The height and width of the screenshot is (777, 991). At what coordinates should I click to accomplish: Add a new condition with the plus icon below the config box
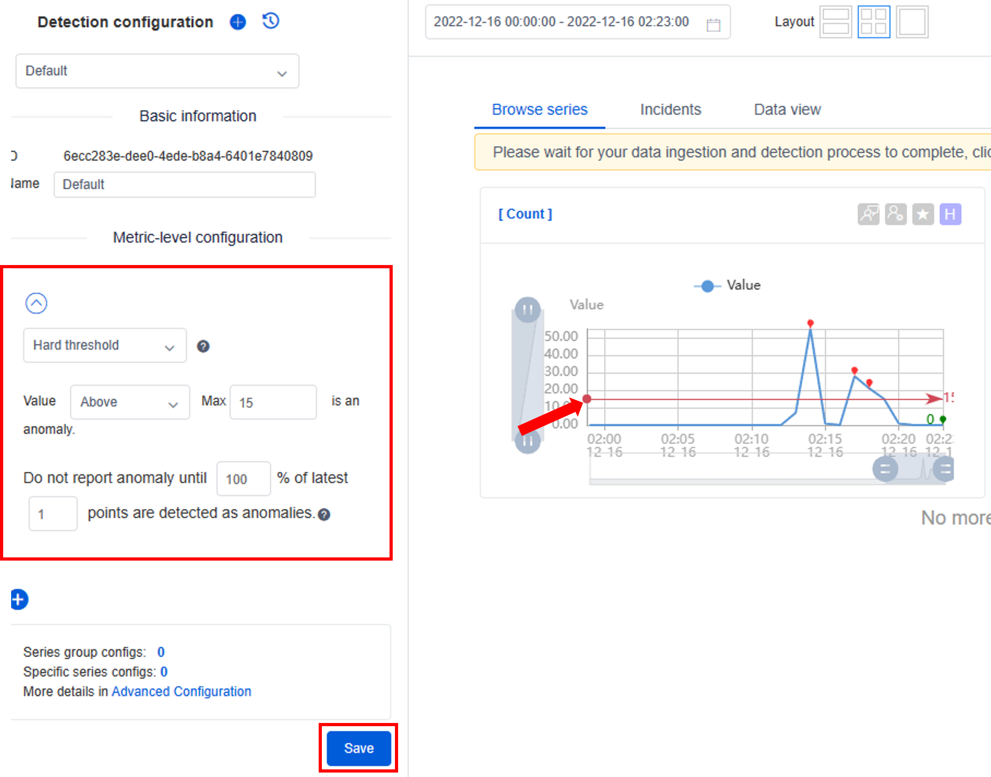click(18, 600)
